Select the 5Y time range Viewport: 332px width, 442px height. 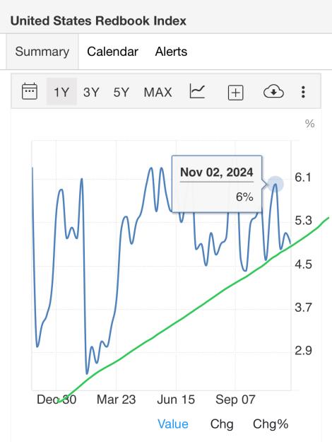point(121,92)
